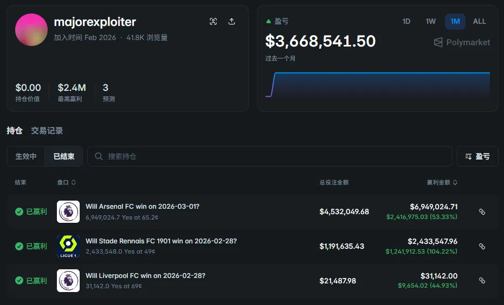The width and height of the screenshot is (504, 305).
Task: Open the 盈亏 sort dropdown
Action: (x=477, y=156)
